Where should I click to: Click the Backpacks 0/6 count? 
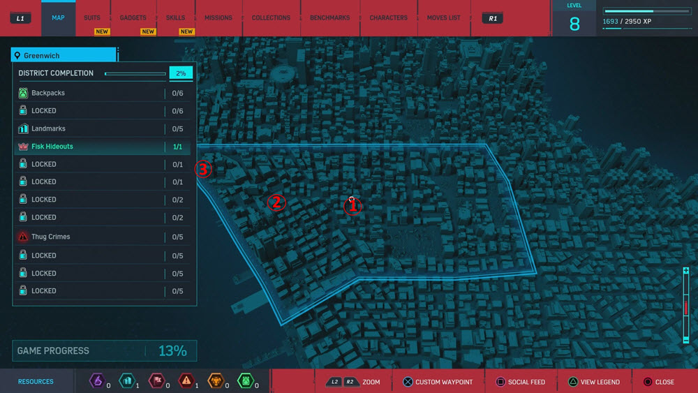(177, 93)
